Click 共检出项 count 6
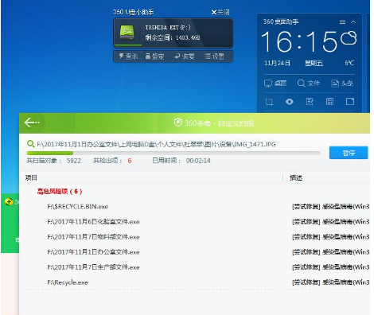 tap(130, 161)
